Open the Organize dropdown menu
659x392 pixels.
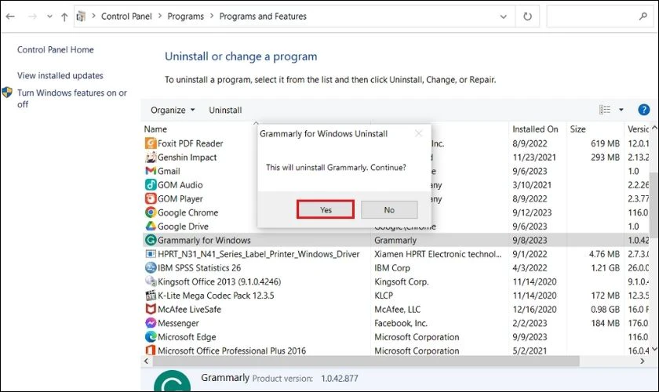coord(173,110)
